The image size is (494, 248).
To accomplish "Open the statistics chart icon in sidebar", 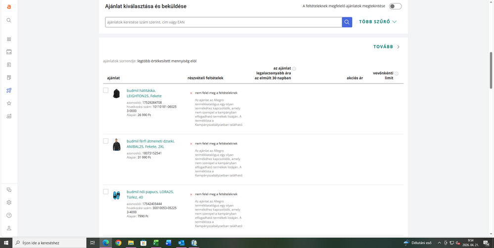I will click(9, 116).
